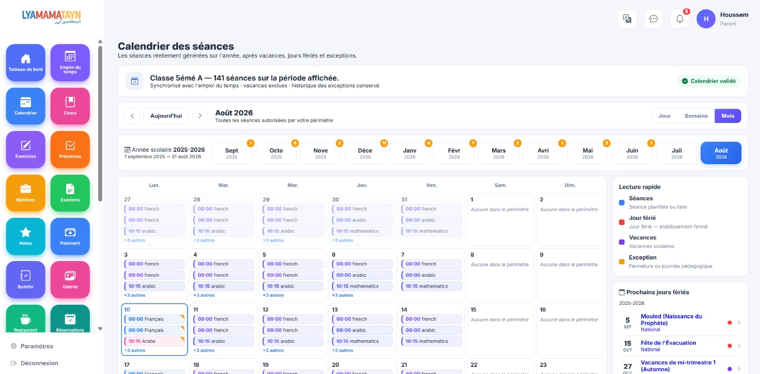Open the Restaurant sidebar tile
760x374 pixels.
(26, 318)
